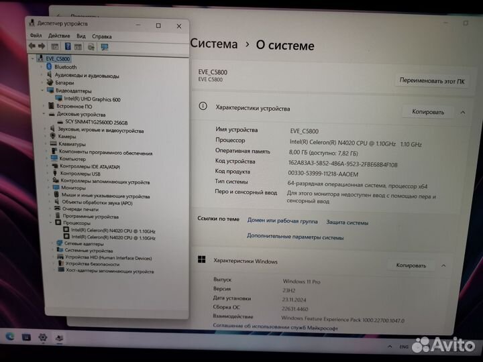Screen dimensions: 483x362
Task: Select Компоненты программного обеспечения item
Action: (x=106, y=152)
